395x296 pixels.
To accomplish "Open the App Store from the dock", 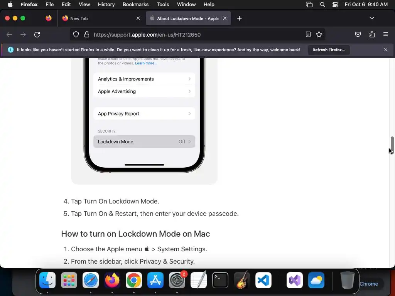I will [x=155, y=280].
